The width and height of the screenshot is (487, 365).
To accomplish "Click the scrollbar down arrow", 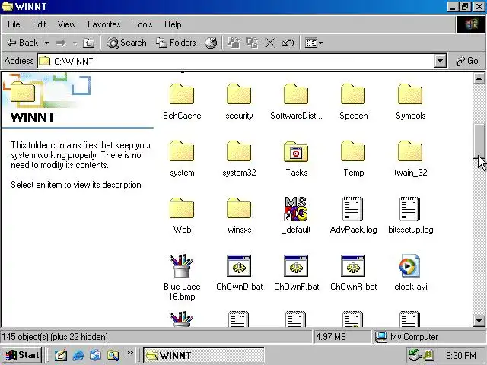I will pos(479,321).
